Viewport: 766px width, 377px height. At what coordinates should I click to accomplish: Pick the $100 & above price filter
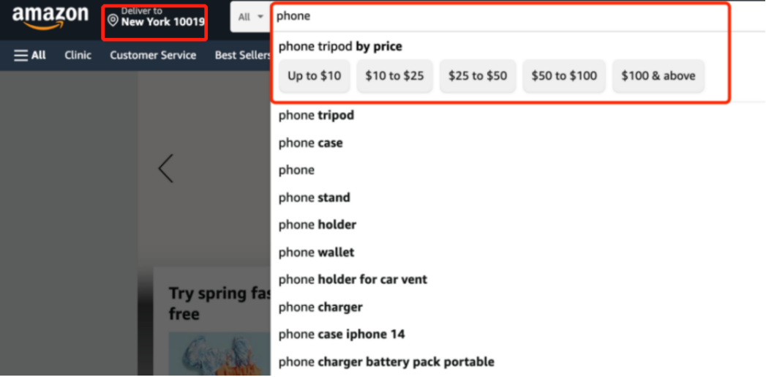658,75
